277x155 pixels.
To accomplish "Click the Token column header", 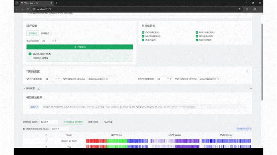I will point(69,135).
